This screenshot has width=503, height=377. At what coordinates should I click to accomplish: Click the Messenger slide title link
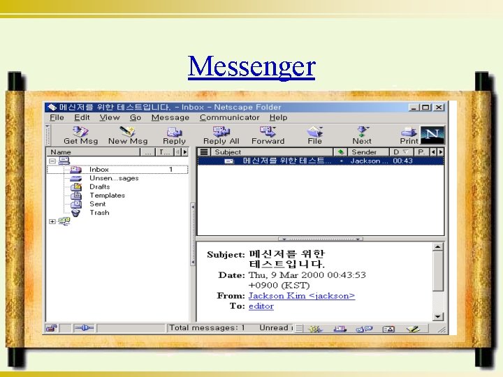pos(251,67)
